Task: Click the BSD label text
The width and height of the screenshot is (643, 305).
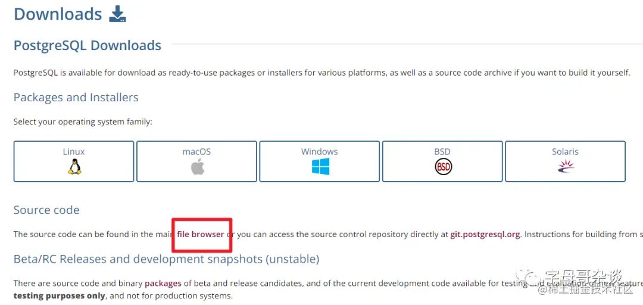Action: (442, 151)
